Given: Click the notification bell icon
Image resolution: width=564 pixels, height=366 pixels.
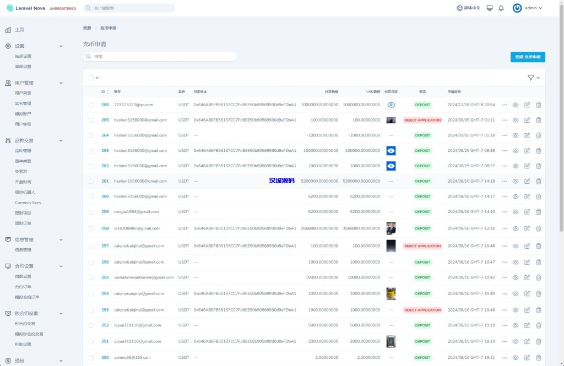Looking at the screenshot, I should coord(501,8).
